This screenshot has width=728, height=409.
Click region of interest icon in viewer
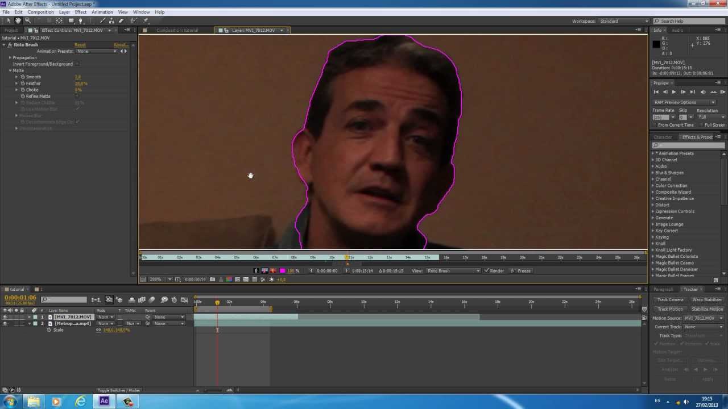point(237,279)
